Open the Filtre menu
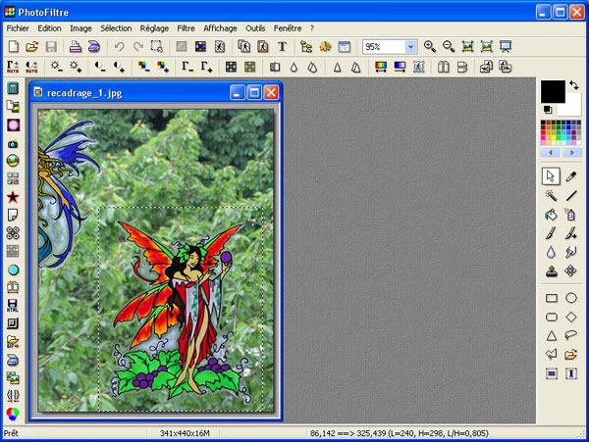The image size is (589, 442). (x=186, y=28)
